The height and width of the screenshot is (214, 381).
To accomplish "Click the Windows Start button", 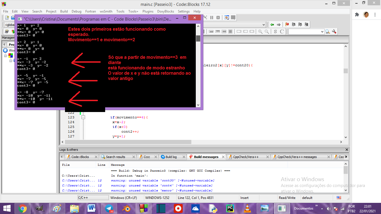I will [x=6, y=208].
